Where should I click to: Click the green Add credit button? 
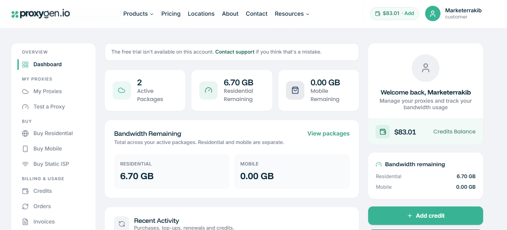tap(425, 216)
